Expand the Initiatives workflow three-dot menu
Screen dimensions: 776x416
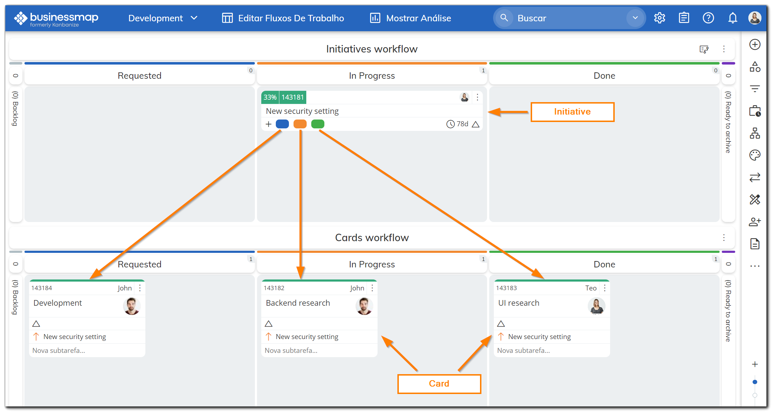[x=724, y=49]
